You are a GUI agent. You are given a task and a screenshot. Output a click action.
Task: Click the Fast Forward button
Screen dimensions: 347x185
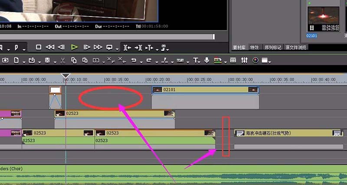coord(98,47)
